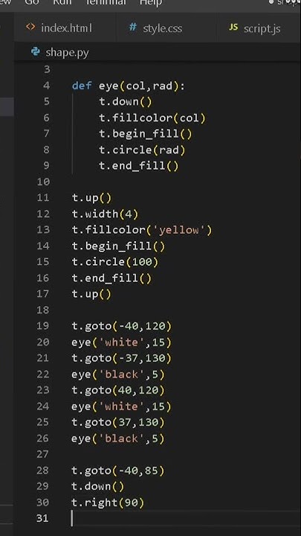301x536 pixels.
Task: Open the Help menu
Action: tap(150, 2)
